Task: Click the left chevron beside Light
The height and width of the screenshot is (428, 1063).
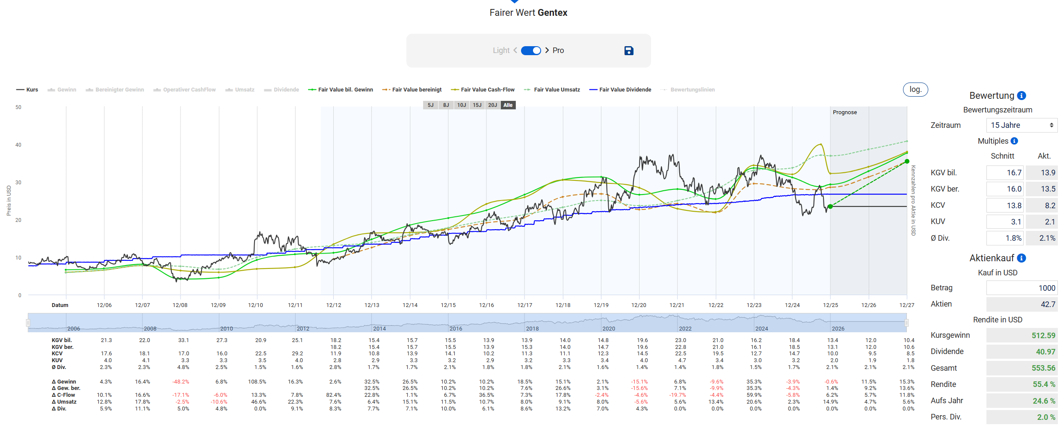Action: pyautogui.click(x=515, y=50)
